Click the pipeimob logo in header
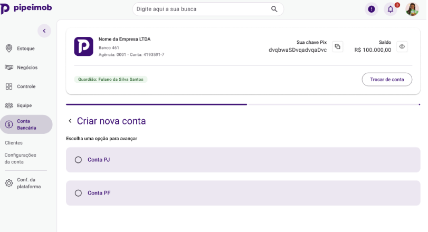The image size is (428, 232). (x=26, y=8)
